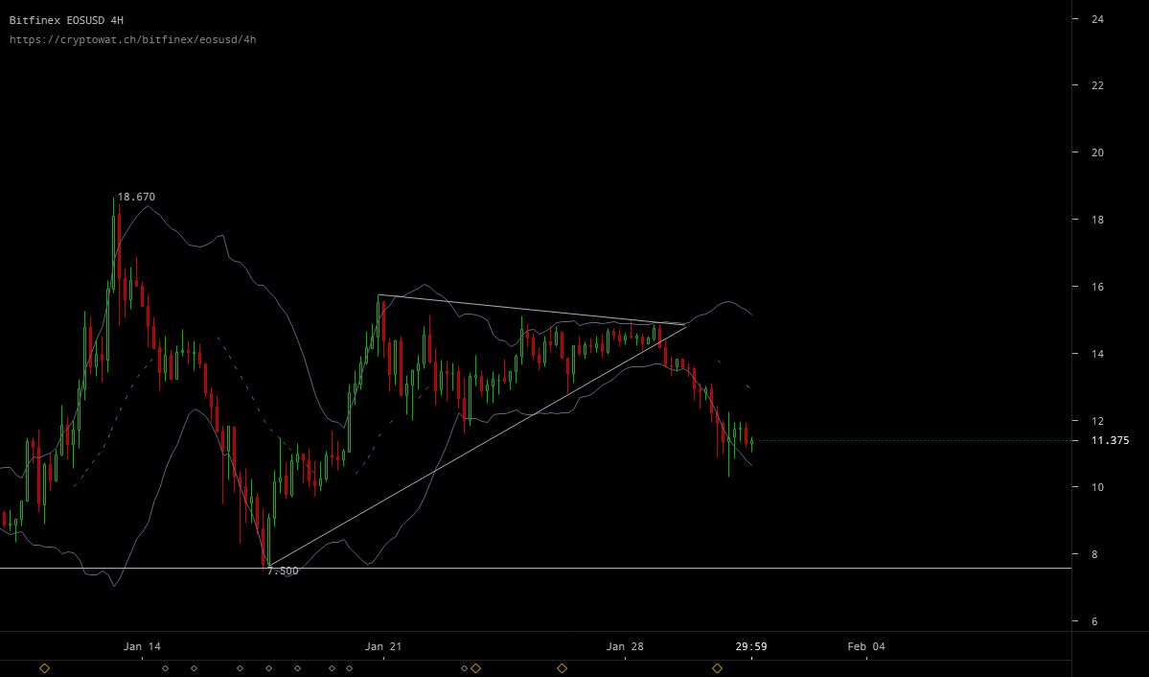Click the 24 price axis label
The width and height of the screenshot is (1149, 677).
pos(1097,19)
